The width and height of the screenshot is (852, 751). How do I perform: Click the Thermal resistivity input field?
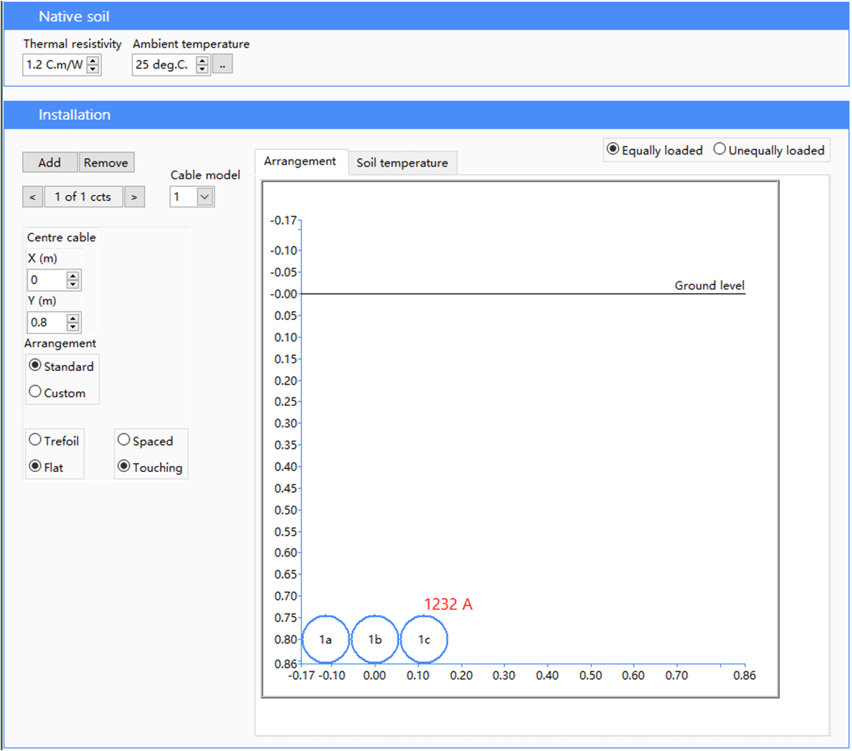pos(54,65)
